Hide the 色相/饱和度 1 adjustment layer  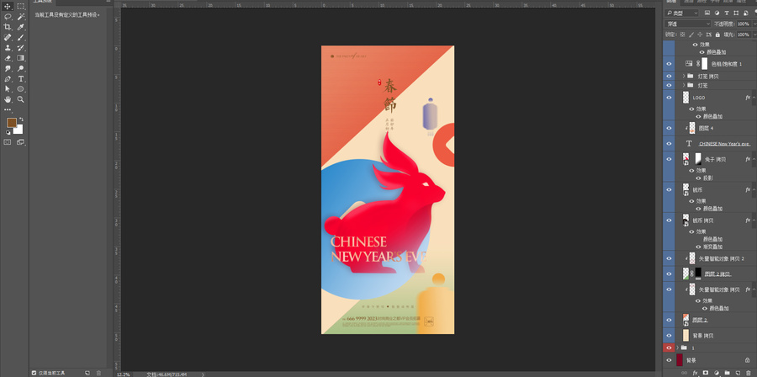(669, 64)
